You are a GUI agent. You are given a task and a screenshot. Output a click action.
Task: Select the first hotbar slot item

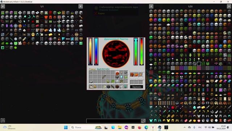[91, 87]
